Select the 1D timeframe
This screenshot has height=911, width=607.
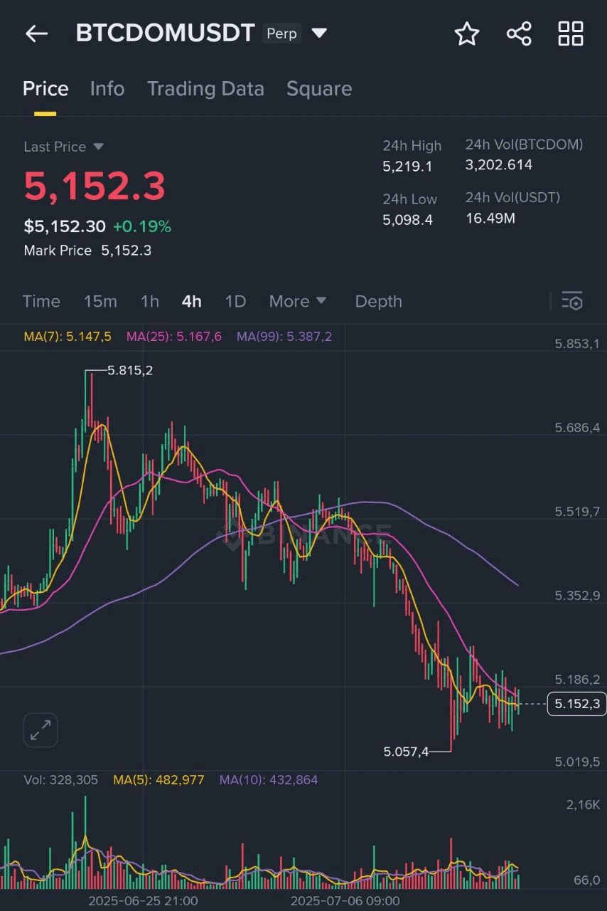click(235, 301)
